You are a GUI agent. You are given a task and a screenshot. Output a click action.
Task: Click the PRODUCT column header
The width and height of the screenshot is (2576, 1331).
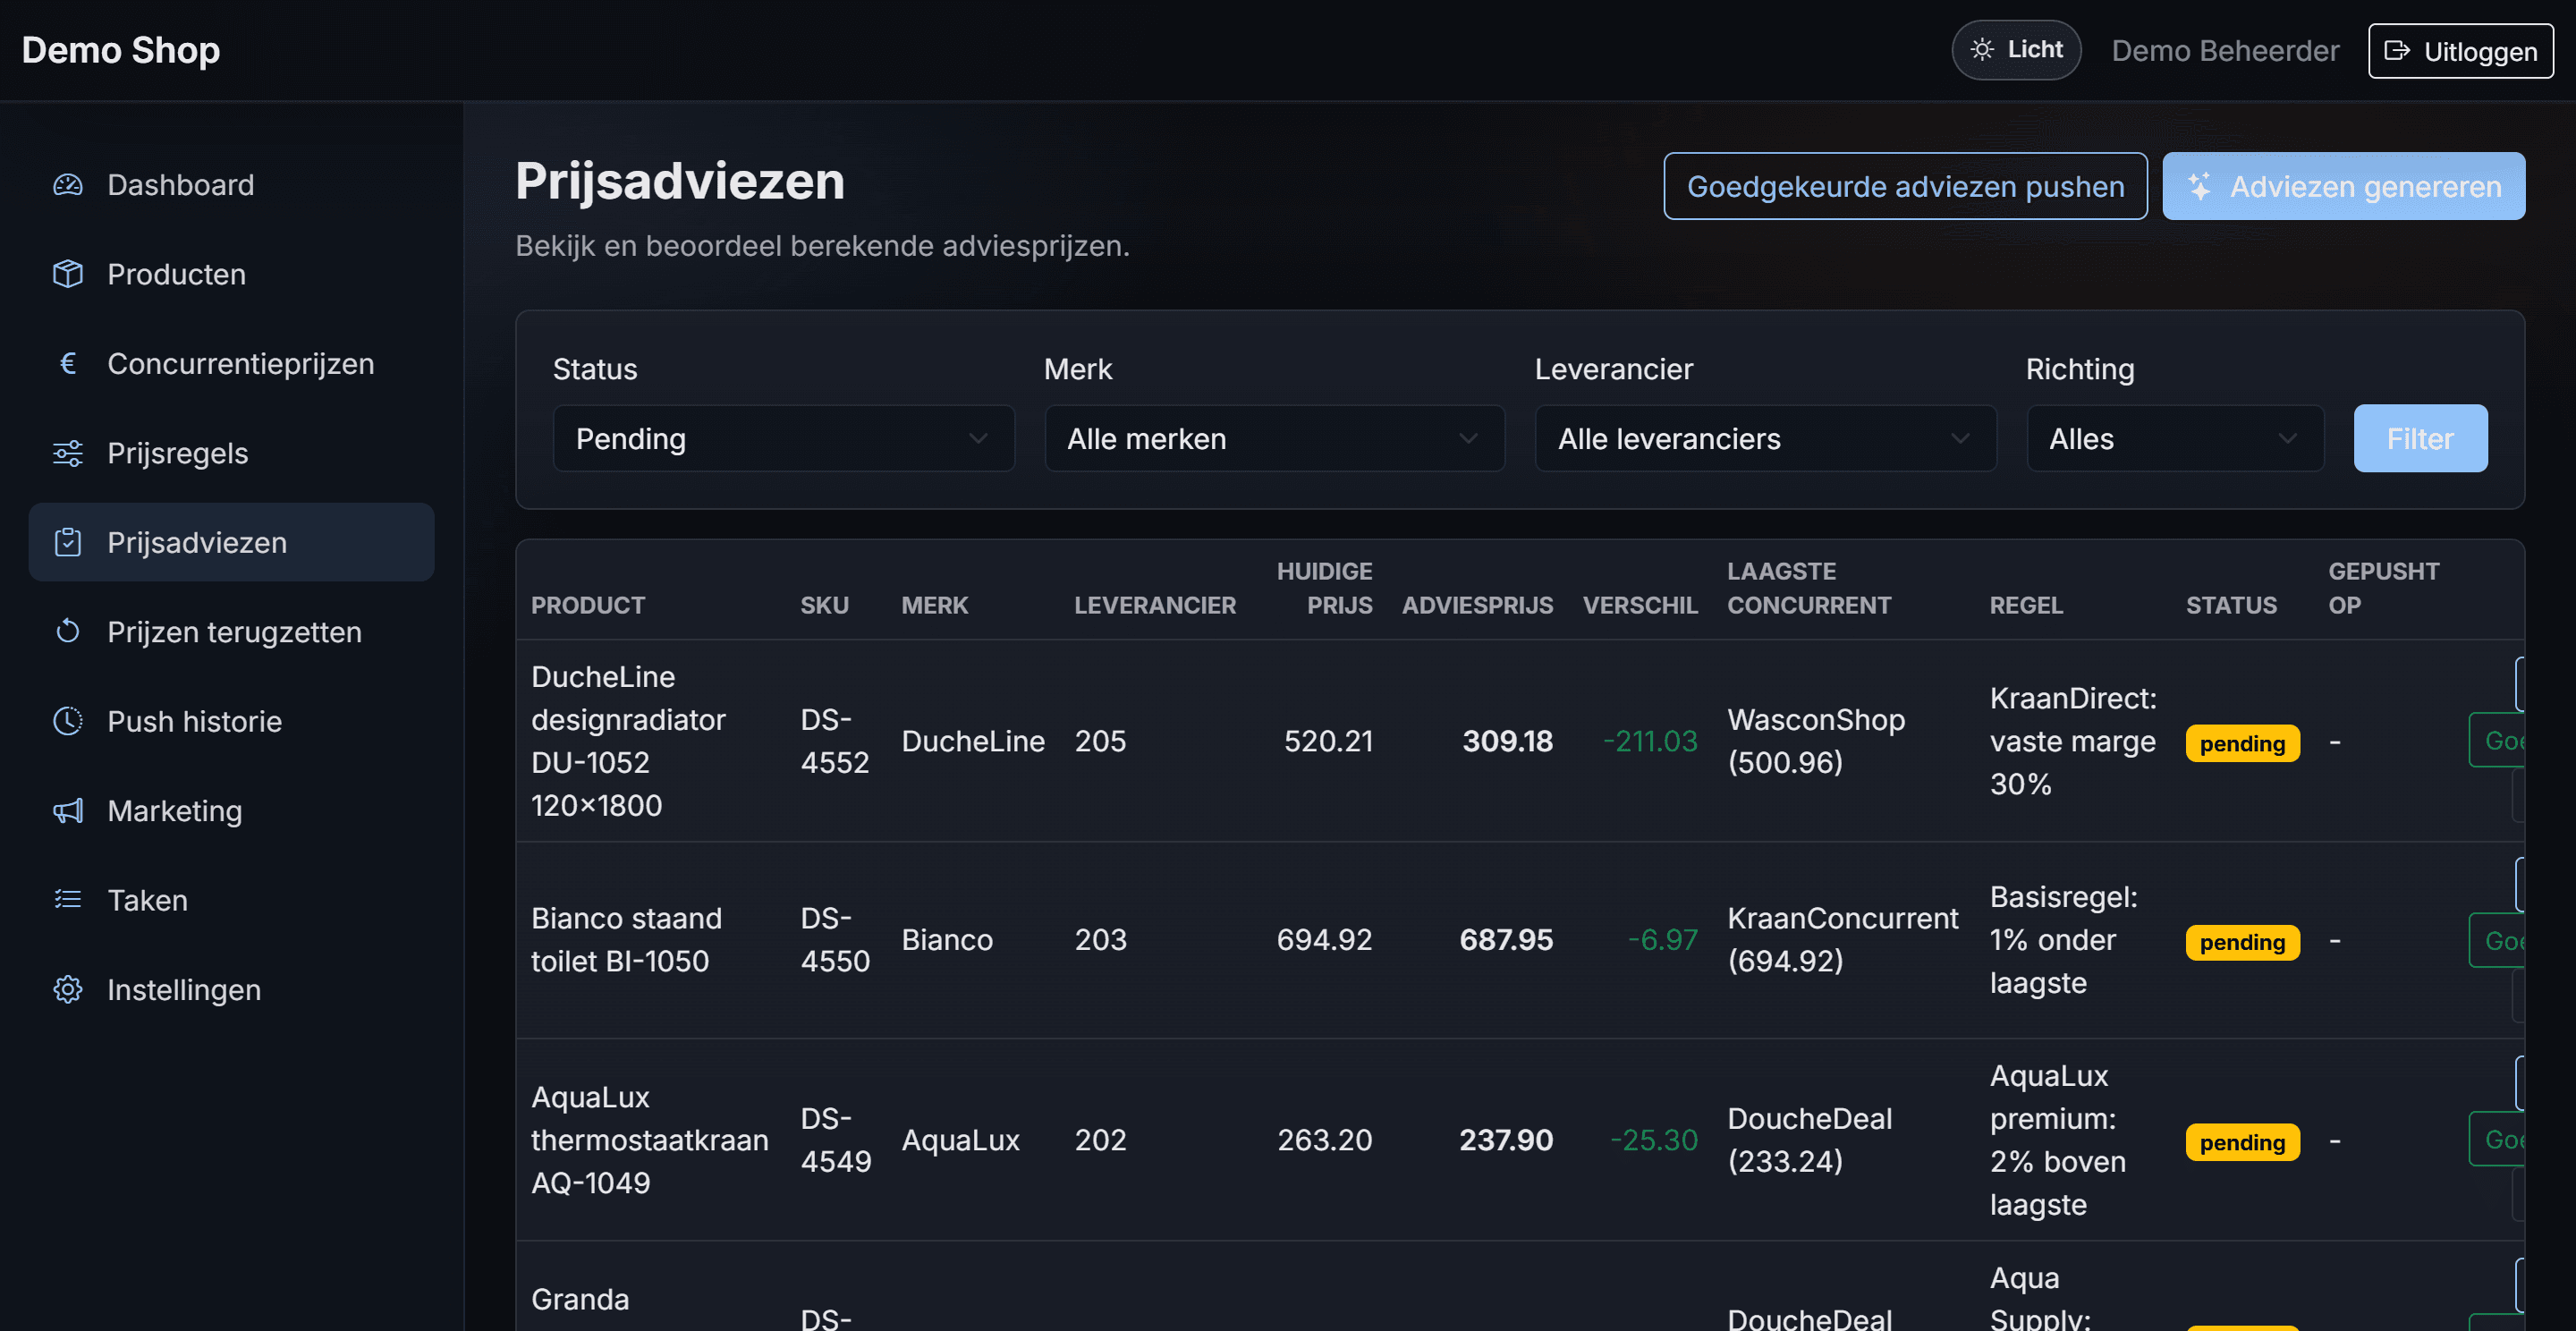tap(588, 605)
